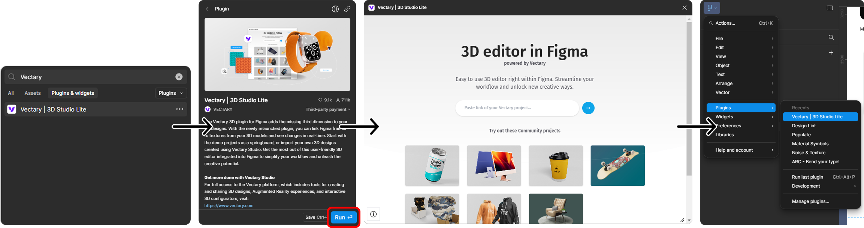
Task: Switch to the Assets tab
Action: (x=33, y=93)
